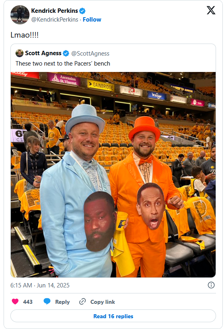
Task: Click Read 16 replies button
Action: 113,316
